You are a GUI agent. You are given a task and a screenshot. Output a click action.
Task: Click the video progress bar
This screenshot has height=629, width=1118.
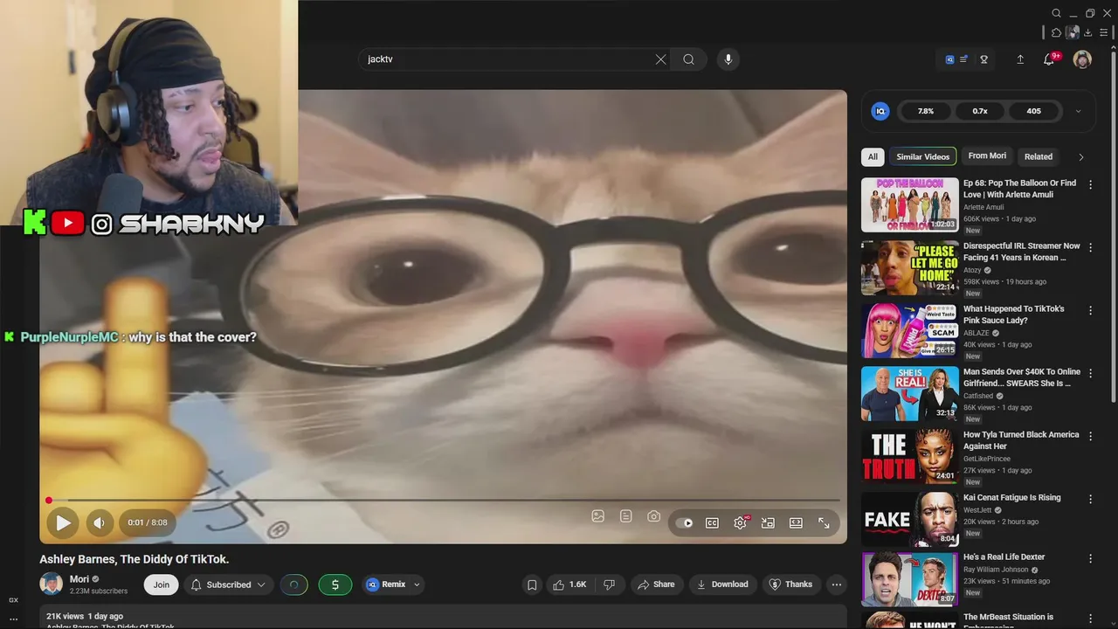[x=444, y=501]
